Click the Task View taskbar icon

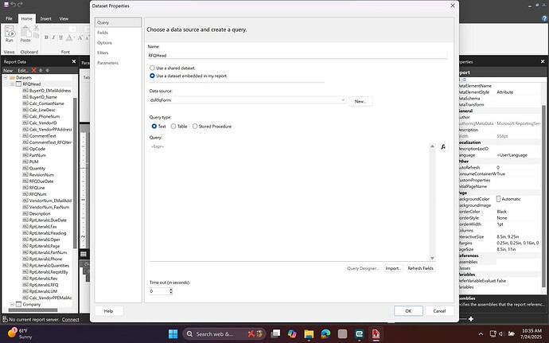tap(275, 334)
